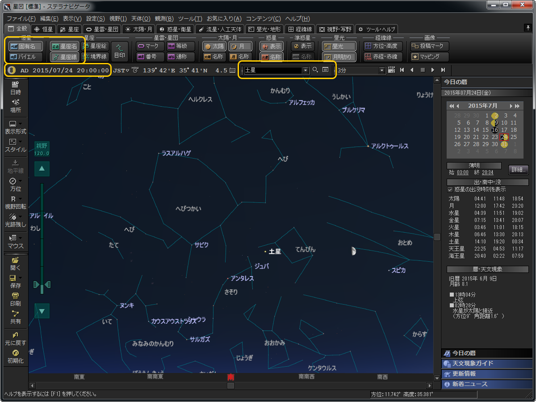
Task: Toggle 方位・高度 grid lines
Action: (383, 46)
